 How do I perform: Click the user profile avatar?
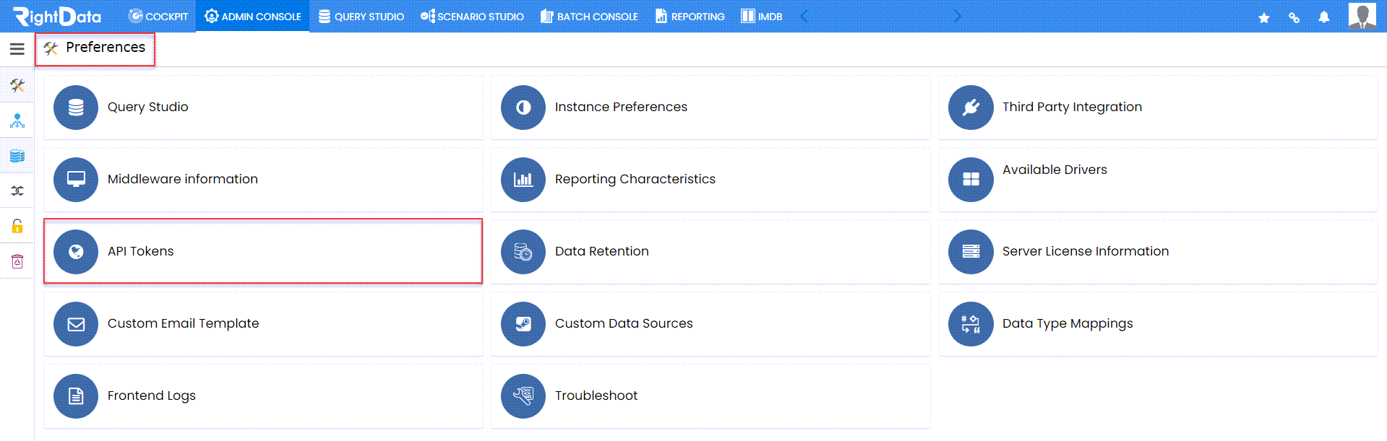point(1362,16)
